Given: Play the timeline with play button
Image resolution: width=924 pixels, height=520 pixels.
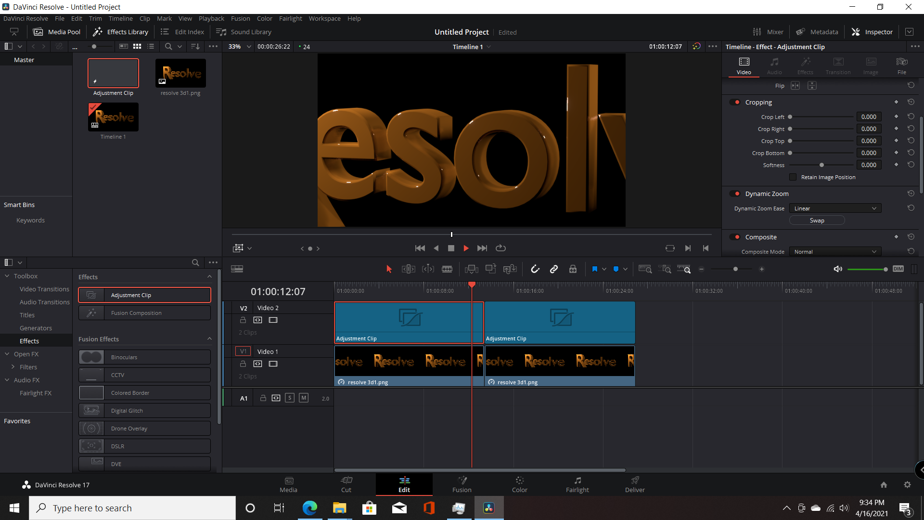Looking at the screenshot, I should (x=465, y=248).
